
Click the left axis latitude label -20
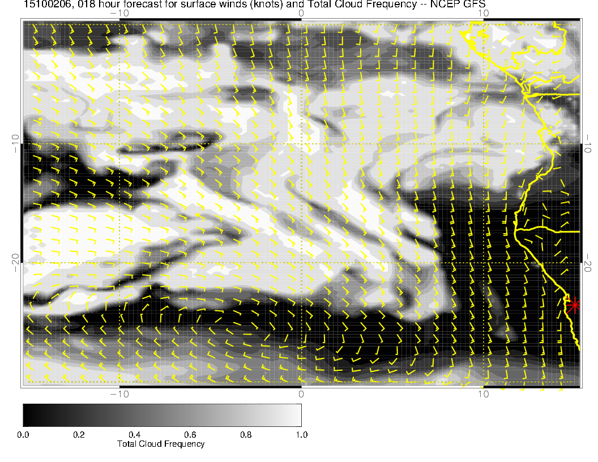pyautogui.click(x=15, y=262)
